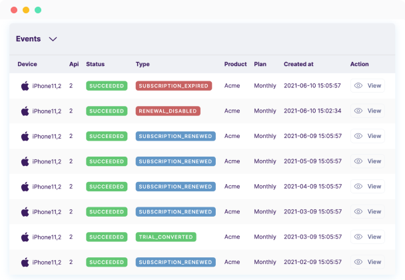The image size is (405, 280).
Task: Click Apple icon in 2021-04-09 row
Action: [25, 187]
